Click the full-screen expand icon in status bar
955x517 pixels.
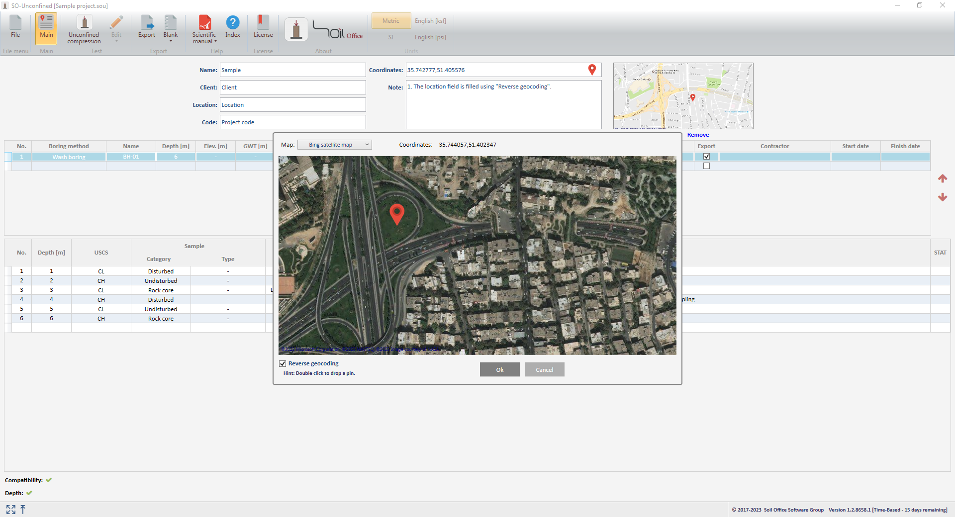(11, 510)
